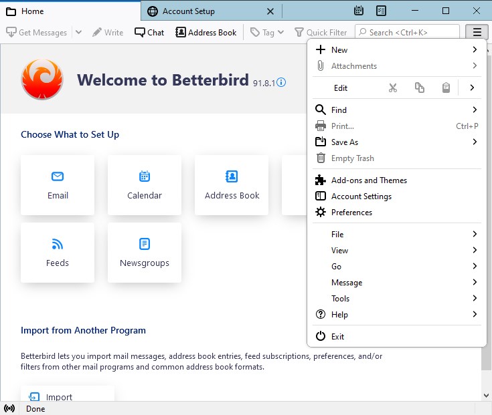
Task: Set up Calendar card
Action: pos(145,185)
